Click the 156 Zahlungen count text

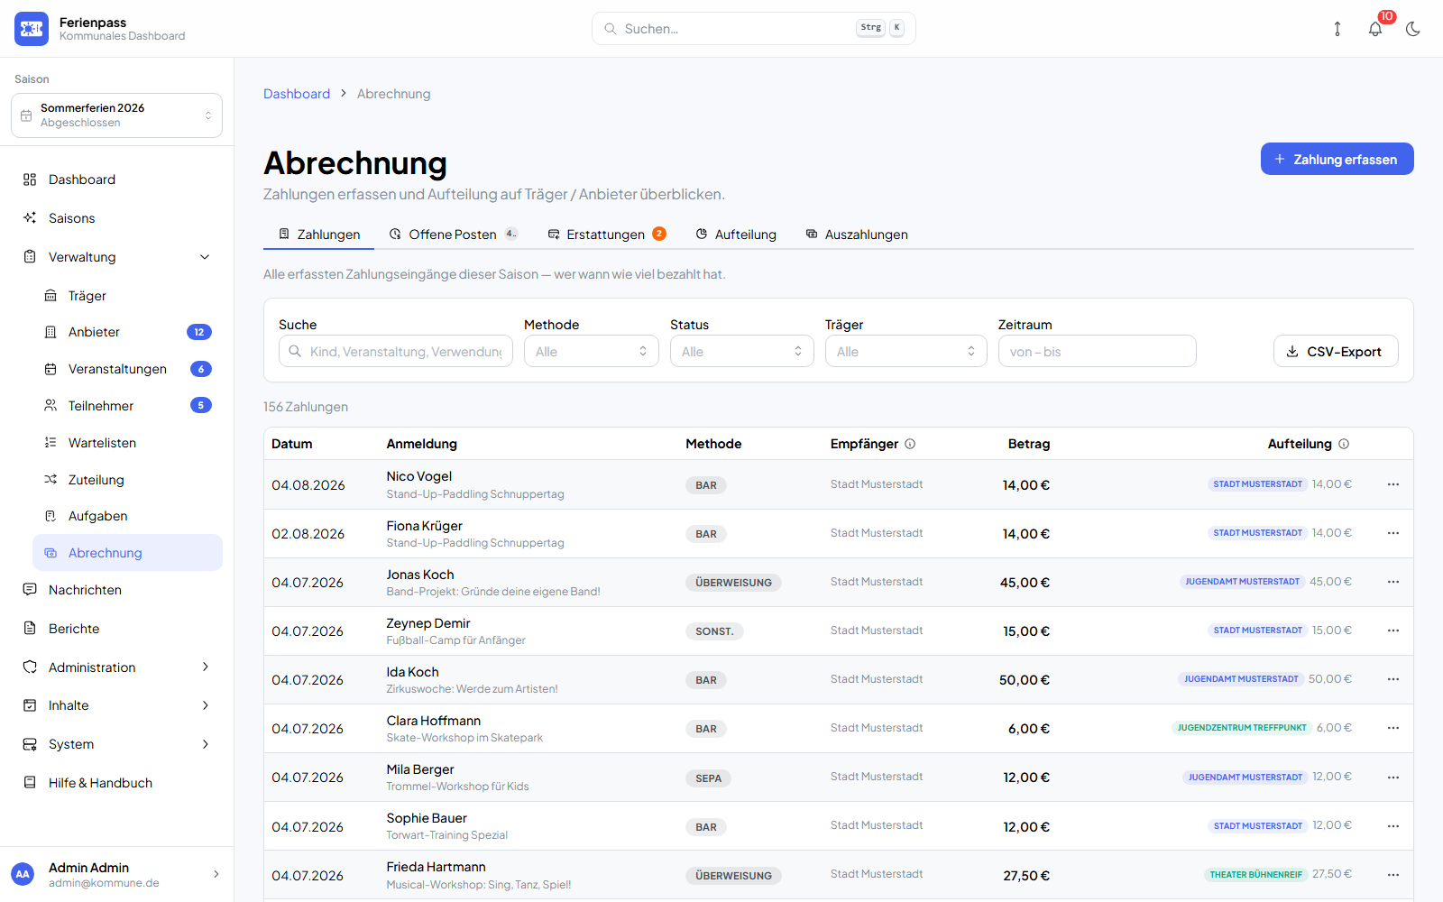pos(306,407)
